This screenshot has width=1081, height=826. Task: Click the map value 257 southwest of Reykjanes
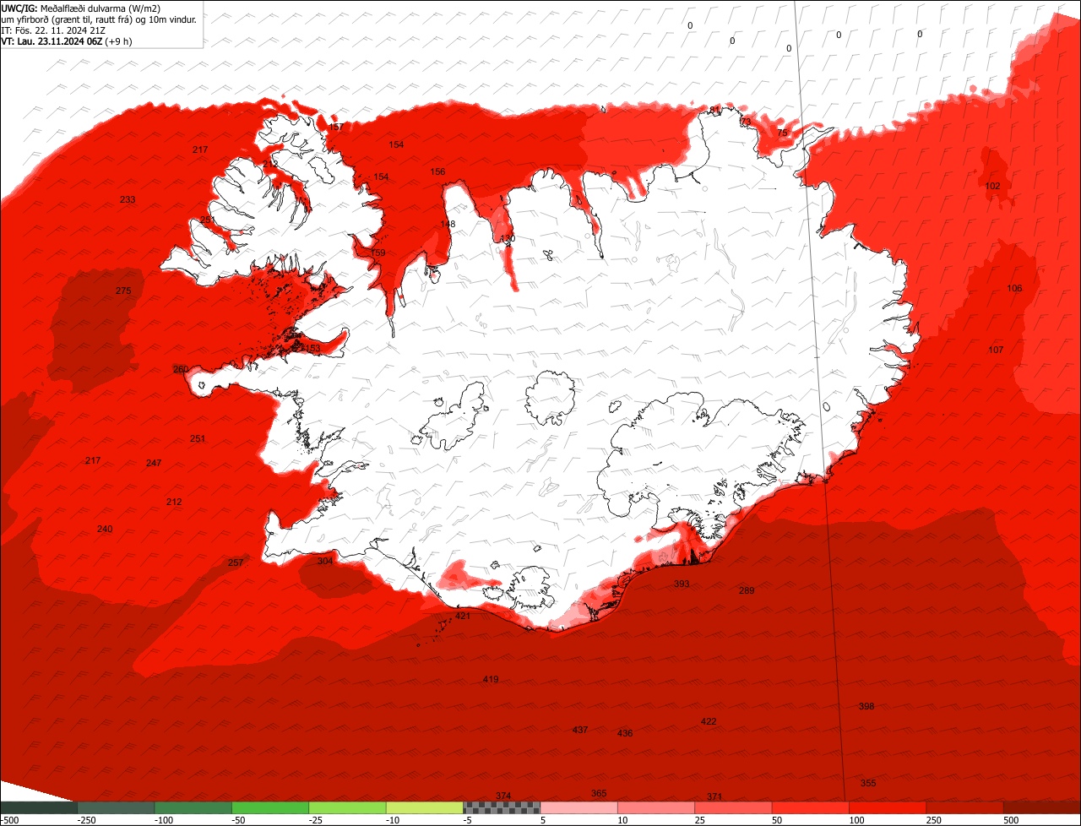pos(236,563)
